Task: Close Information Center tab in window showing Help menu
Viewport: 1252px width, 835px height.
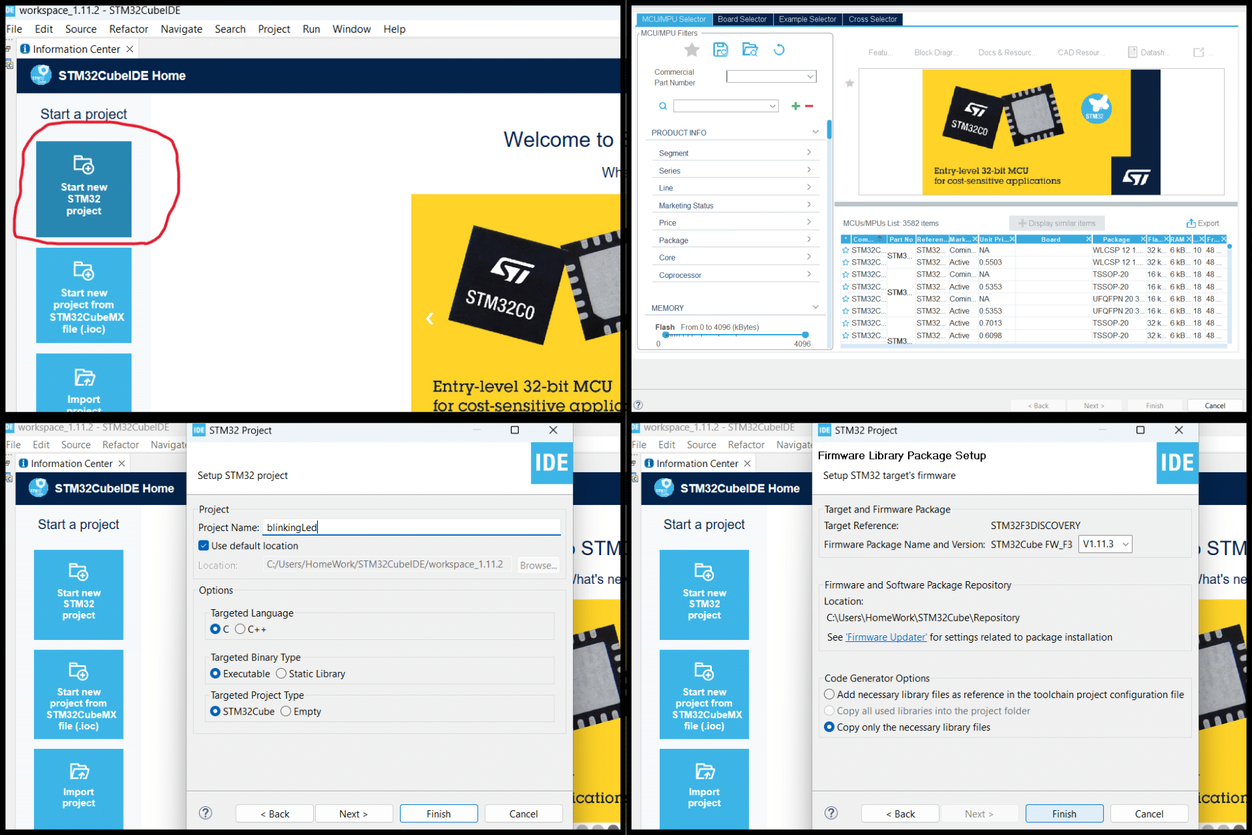Action: coord(130,49)
